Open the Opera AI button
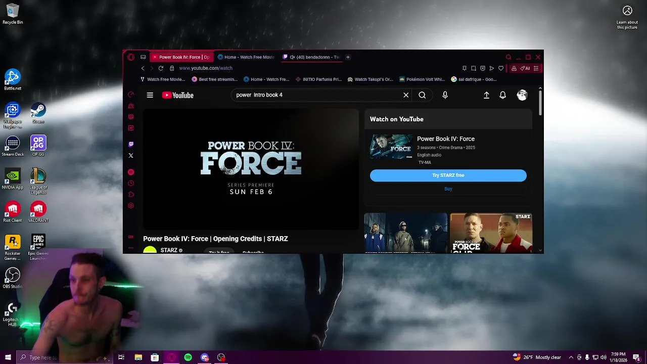 pyautogui.click(x=525, y=68)
